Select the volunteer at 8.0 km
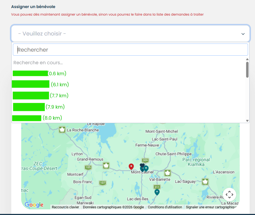This screenshot has height=215, width=255. click(x=37, y=118)
